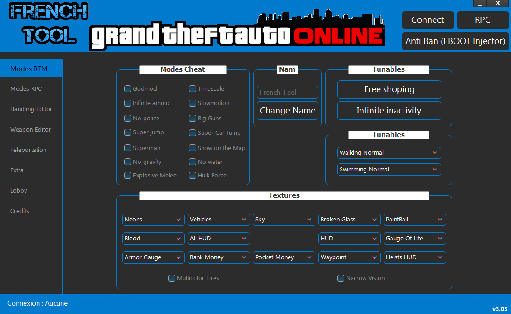The image size is (511, 314).
Task: Expand the Broken Glass dropdown
Action: pos(349,220)
